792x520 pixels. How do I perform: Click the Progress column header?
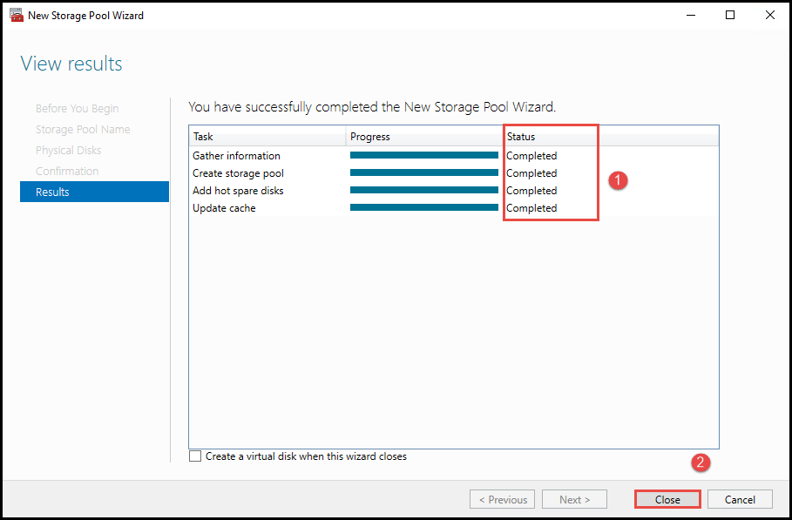423,137
